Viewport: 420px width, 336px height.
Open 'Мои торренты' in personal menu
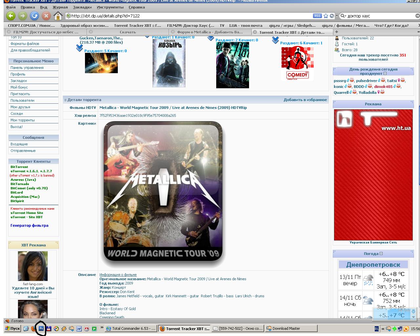pyautogui.click(x=22, y=120)
